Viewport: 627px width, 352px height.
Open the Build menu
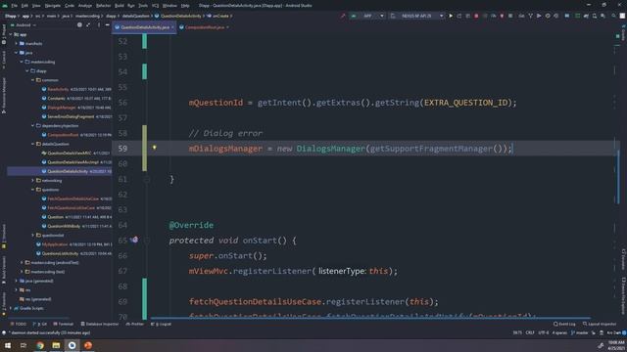120,6
